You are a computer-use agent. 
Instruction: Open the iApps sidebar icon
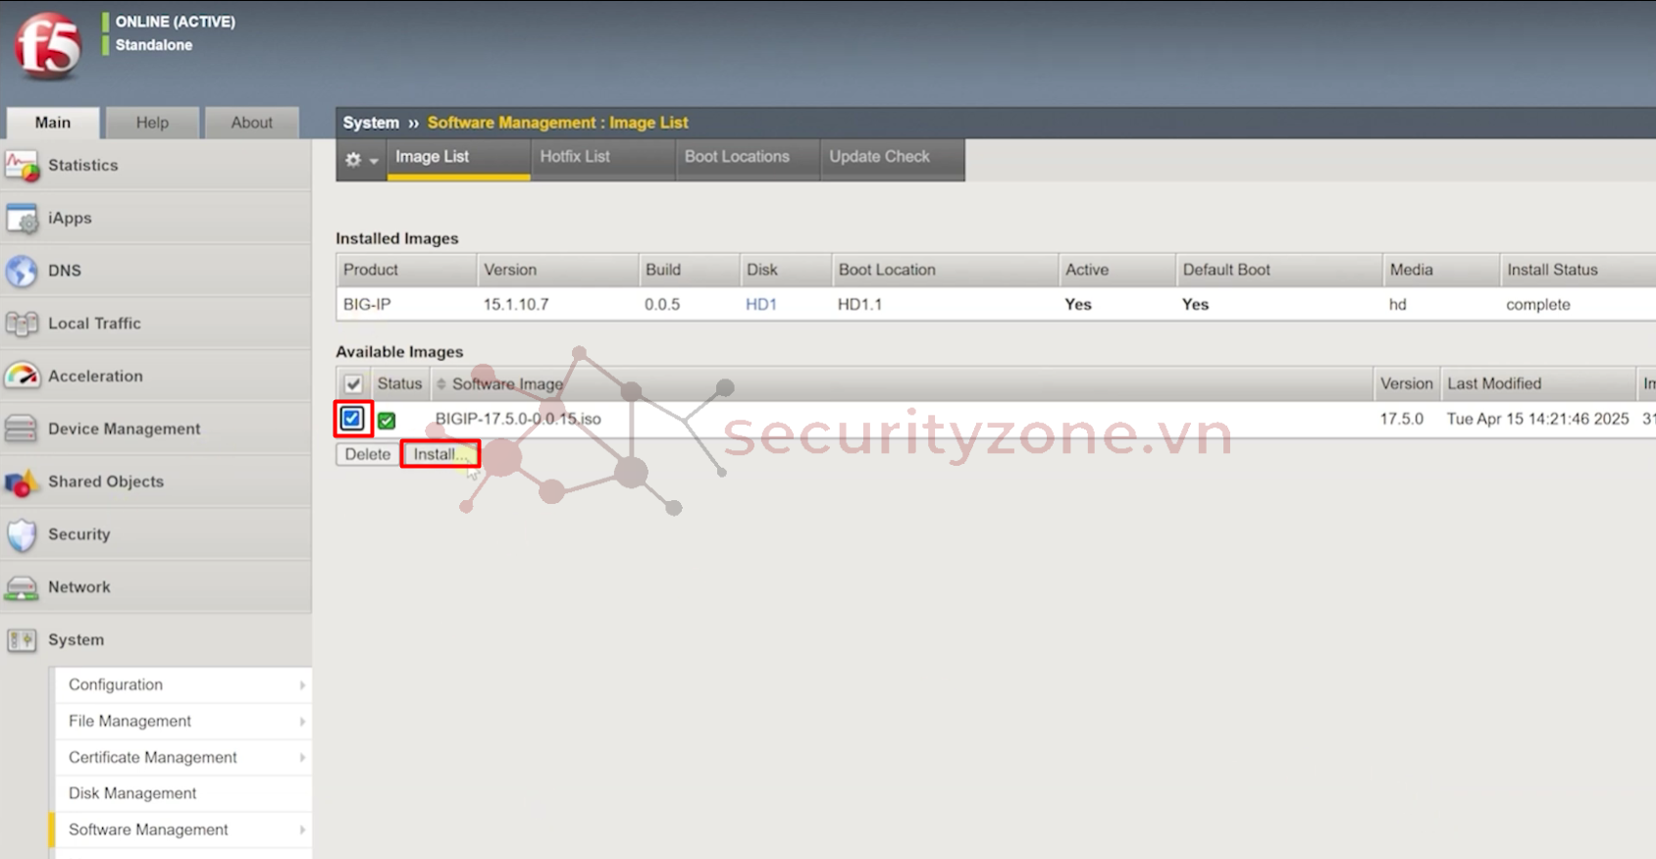(22, 218)
